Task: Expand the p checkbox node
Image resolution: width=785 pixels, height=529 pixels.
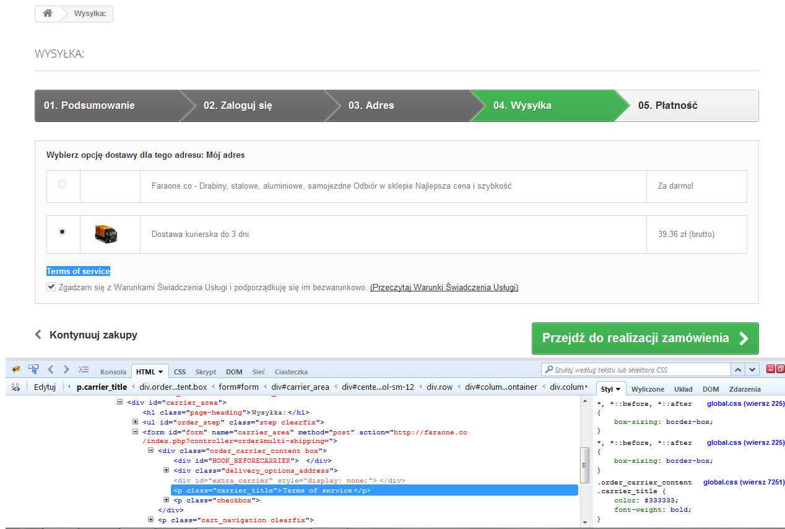Action: click(x=167, y=500)
